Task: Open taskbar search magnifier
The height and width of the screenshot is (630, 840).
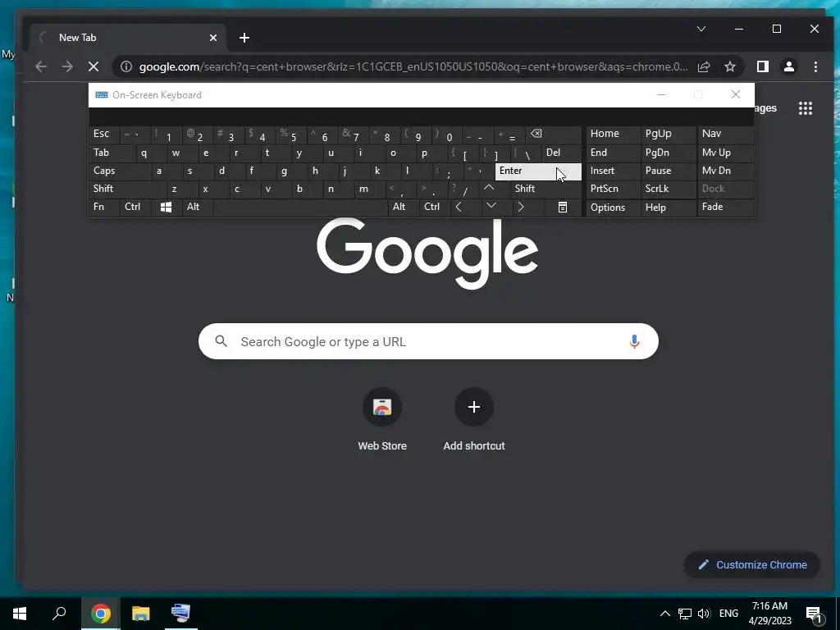Action: pyautogui.click(x=59, y=613)
